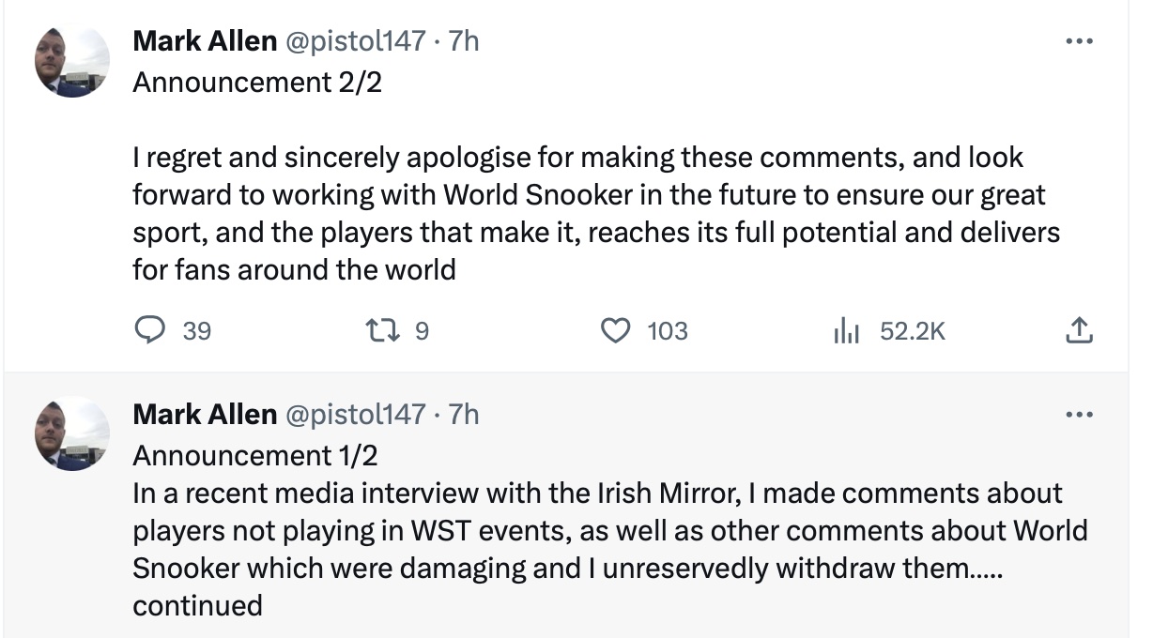The height and width of the screenshot is (638, 1153).
Task: Open more options for Announcement 1/2 tweet
Action: pyautogui.click(x=1080, y=414)
